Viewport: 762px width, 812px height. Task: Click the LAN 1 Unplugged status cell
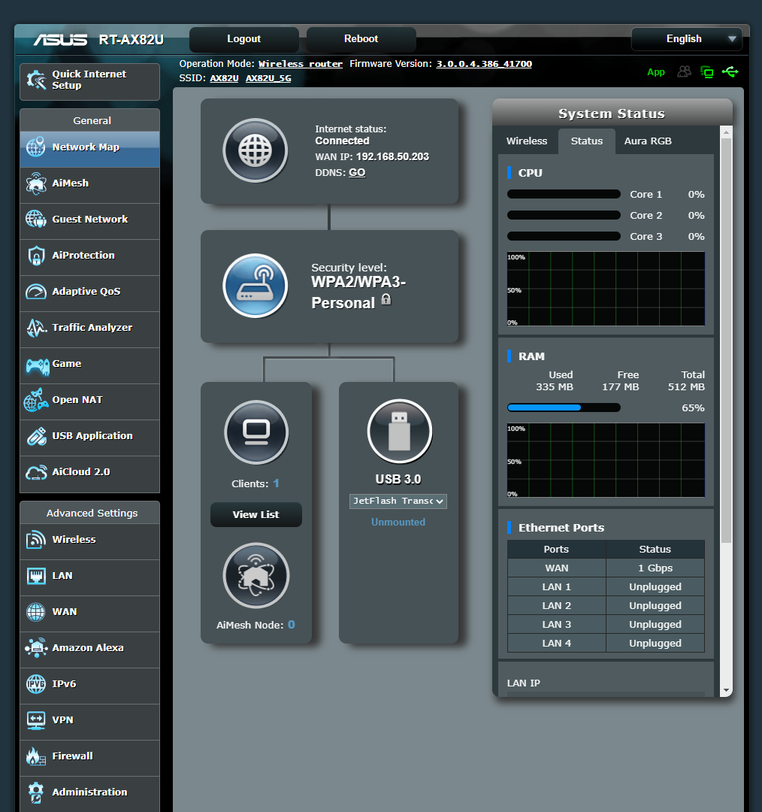pos(655,586)
